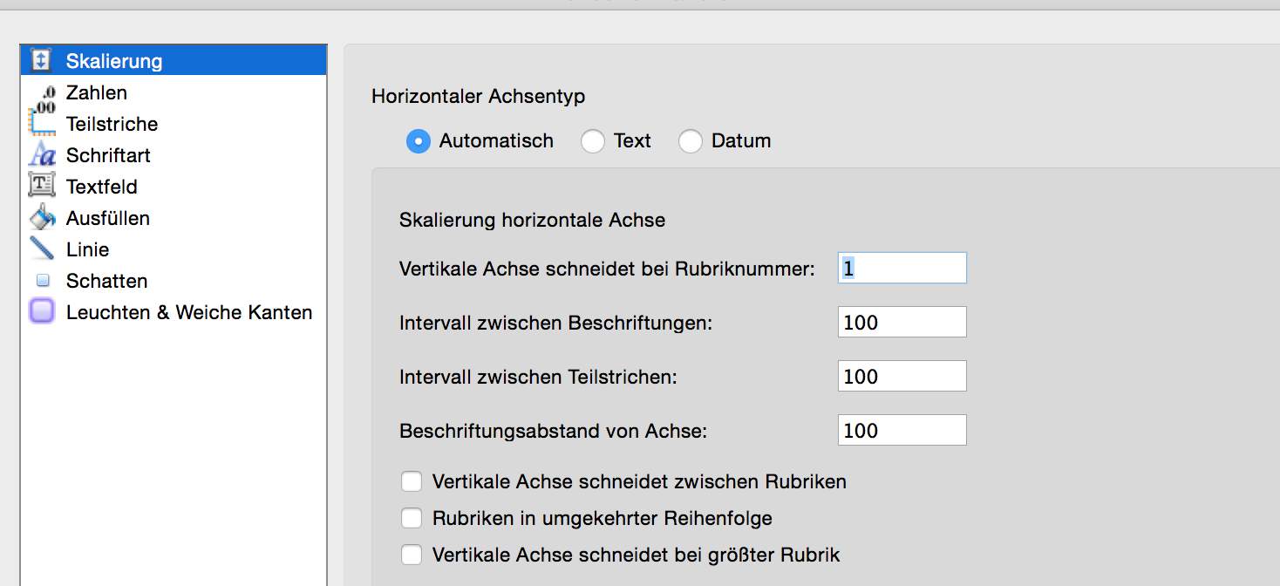1280x586 pixels.
Task: Check Rubriken in umgekehrter Reihenfolge
Action: point(411,517)
